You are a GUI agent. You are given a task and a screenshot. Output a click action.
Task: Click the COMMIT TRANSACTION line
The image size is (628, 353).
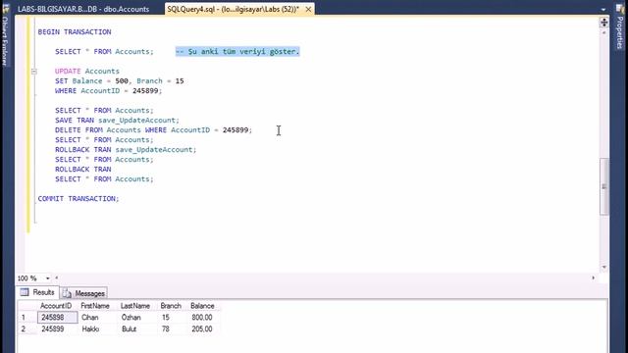[x=78, y=198]
